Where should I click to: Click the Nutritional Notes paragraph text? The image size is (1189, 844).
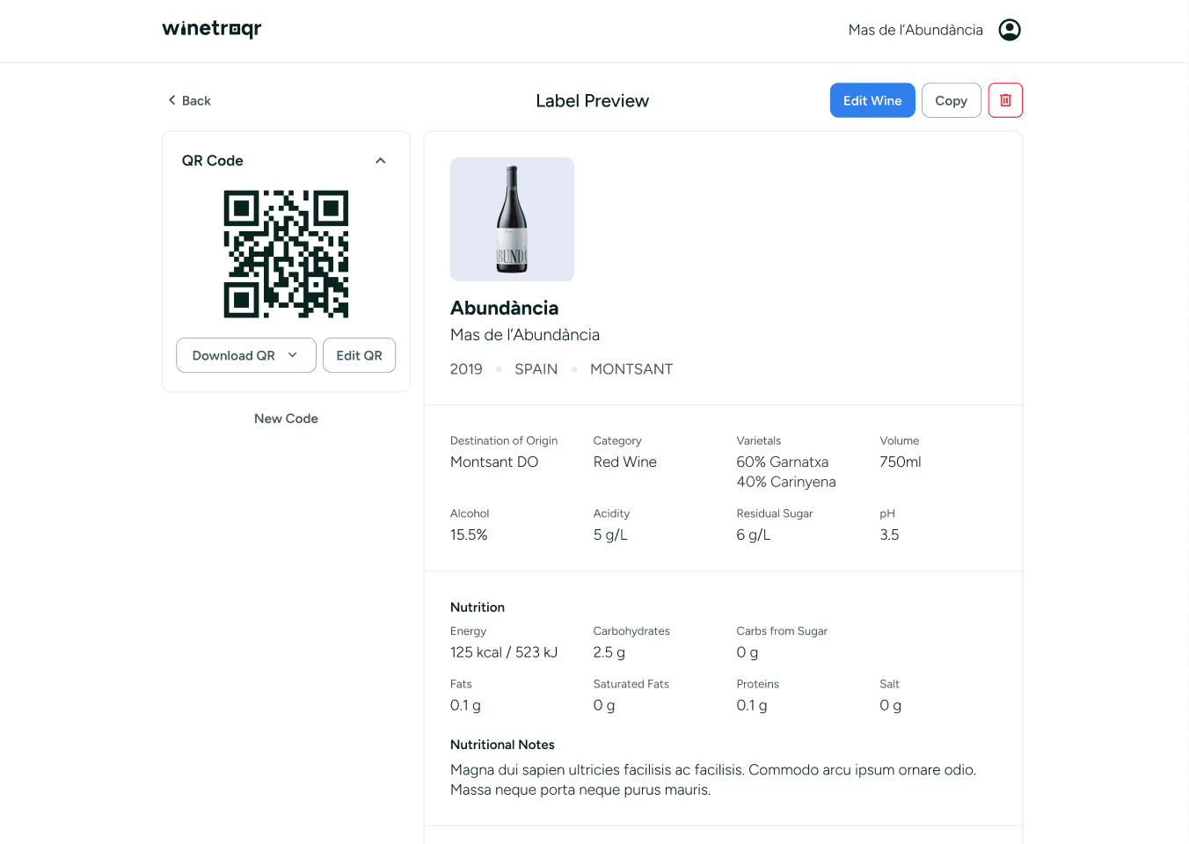point(712,780)
